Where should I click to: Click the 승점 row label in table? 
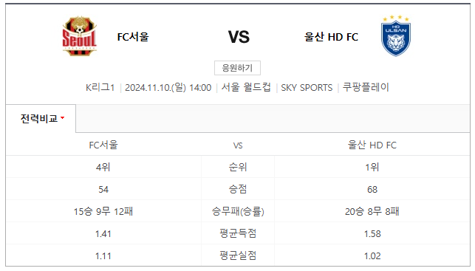238,189
